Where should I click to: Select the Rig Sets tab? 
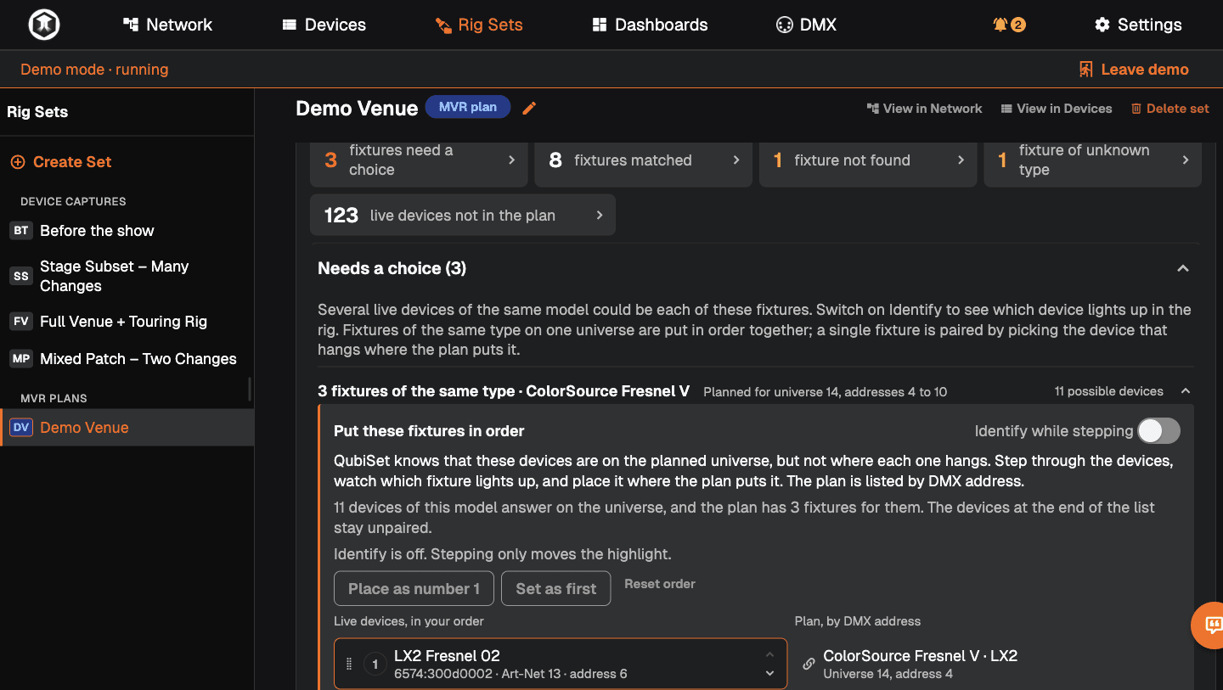(479, 25)
